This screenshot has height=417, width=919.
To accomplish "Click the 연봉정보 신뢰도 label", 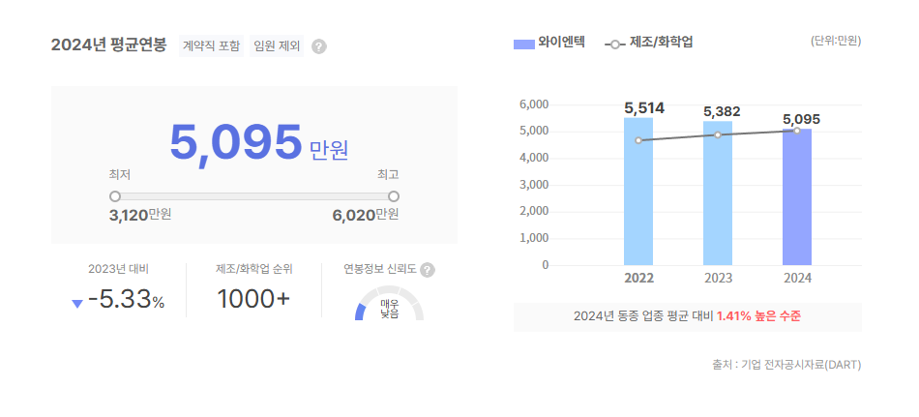I will pyautogui.click(x=380, y=269).
